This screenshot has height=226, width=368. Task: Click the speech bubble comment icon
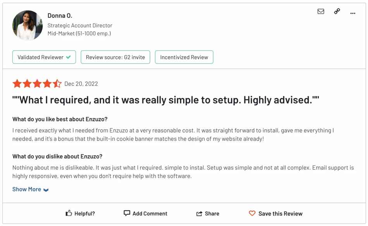(x=127, y=213)
